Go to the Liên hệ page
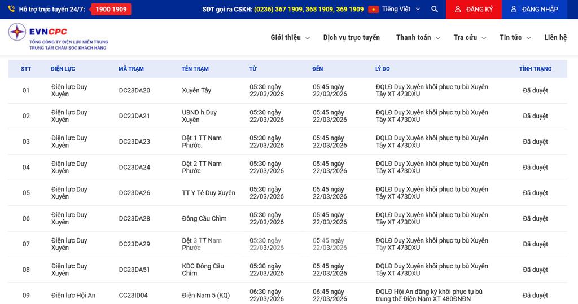Screen dimensions: 578x304 tap(555, 38)
